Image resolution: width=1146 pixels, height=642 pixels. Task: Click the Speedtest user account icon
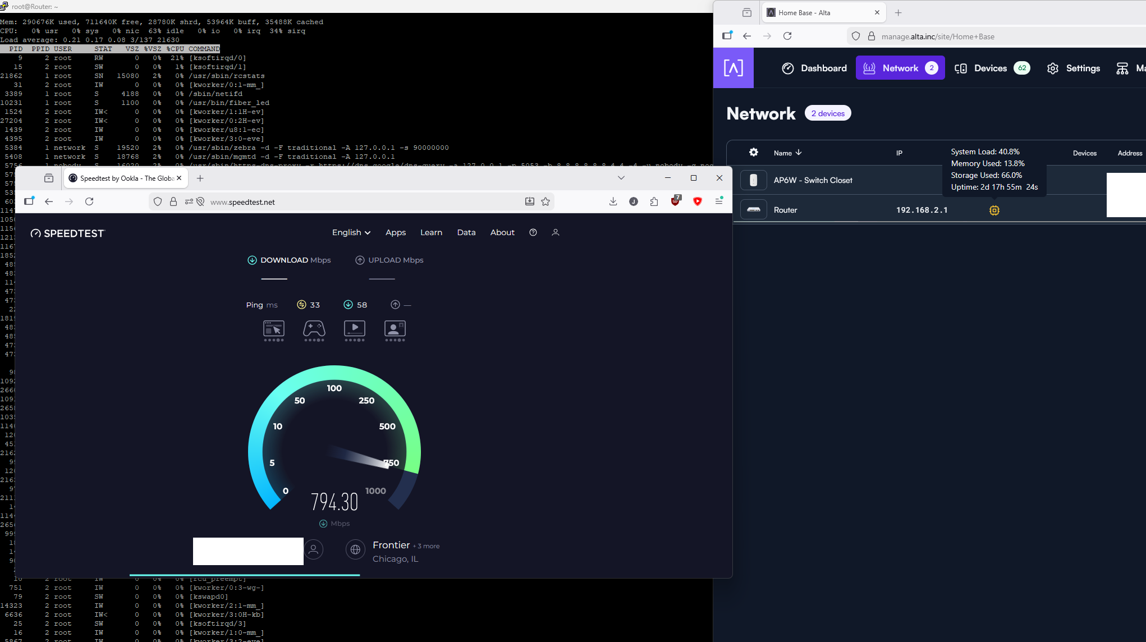coord(555,232)
